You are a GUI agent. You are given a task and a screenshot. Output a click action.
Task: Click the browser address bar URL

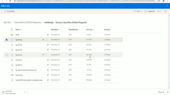coord(86,1)
